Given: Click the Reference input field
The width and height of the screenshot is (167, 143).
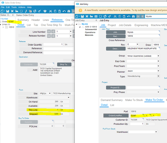Looking at the screenshot, I should tap(58, 49).
